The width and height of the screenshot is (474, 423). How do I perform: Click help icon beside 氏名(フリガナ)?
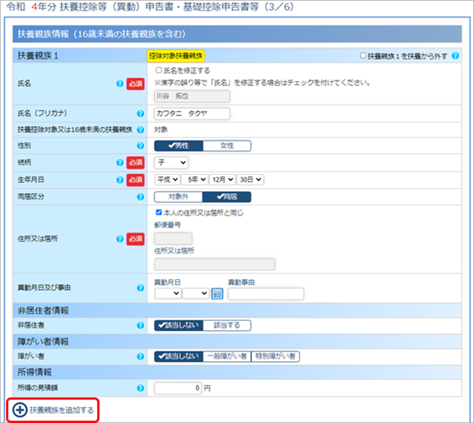(x=140, y=114)
